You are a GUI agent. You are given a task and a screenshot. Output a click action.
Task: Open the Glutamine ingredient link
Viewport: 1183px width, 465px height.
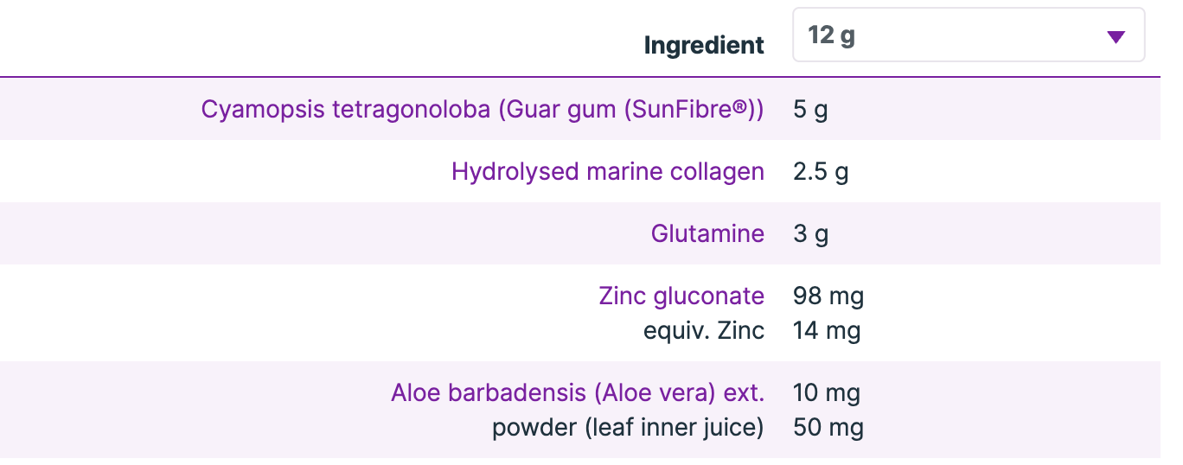(707, 233)
